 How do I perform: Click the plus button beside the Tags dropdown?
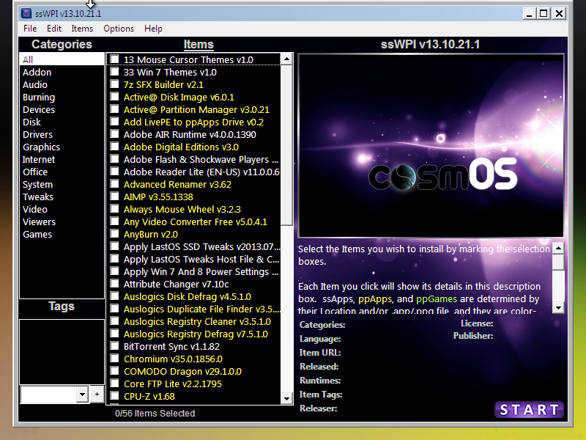click(97, 394)
